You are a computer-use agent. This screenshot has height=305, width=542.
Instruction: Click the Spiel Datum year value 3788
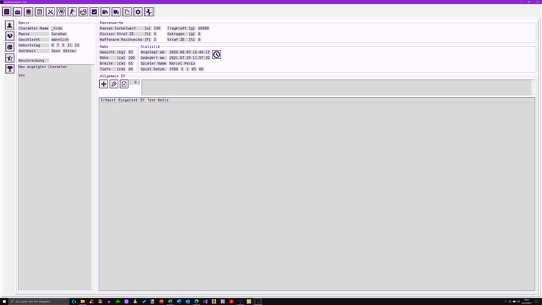174,69
